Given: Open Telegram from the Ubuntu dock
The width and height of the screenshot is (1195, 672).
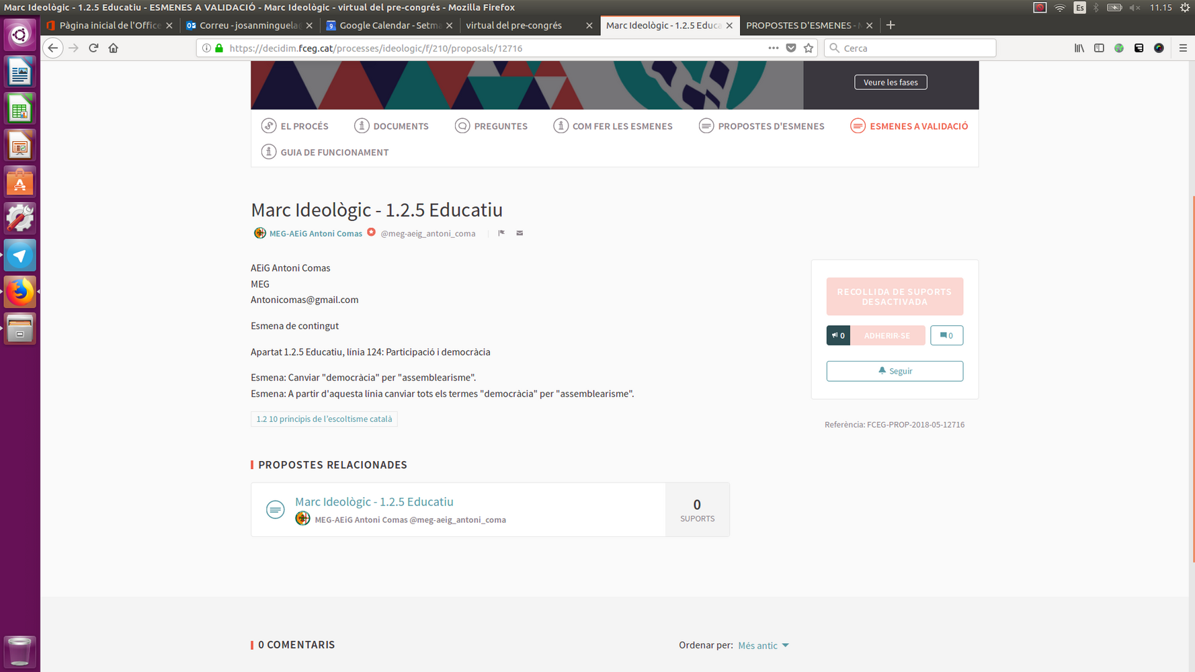Looking at the screenshot, I should (x=19, y=256).
